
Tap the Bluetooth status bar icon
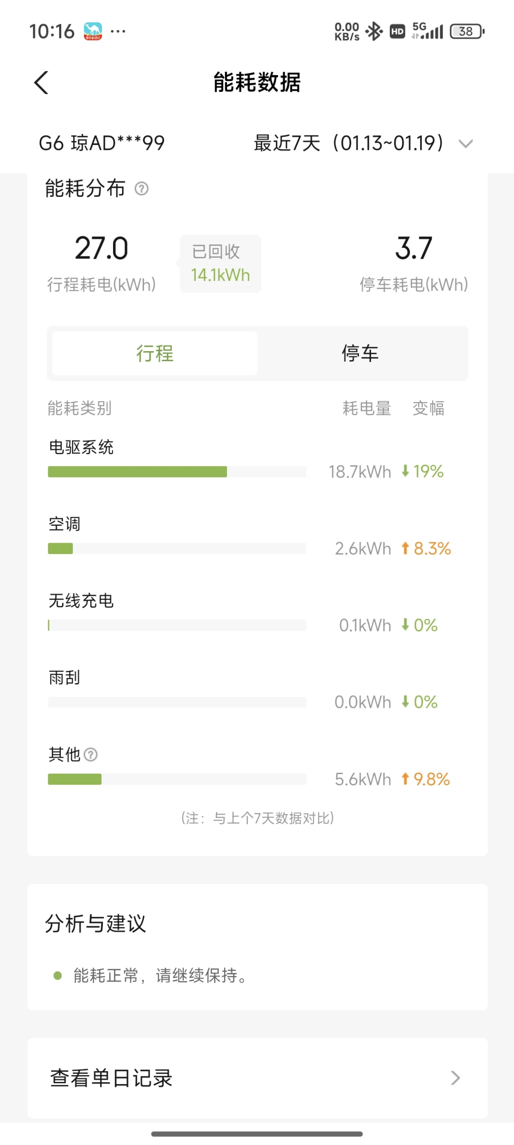(374, 31)
